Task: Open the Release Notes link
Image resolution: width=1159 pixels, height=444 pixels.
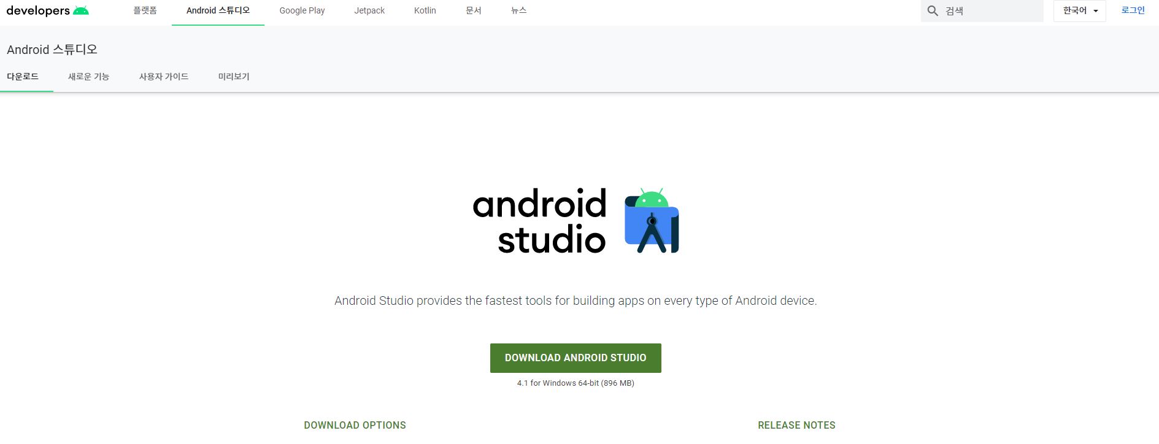Action: [x=796, y=426]
